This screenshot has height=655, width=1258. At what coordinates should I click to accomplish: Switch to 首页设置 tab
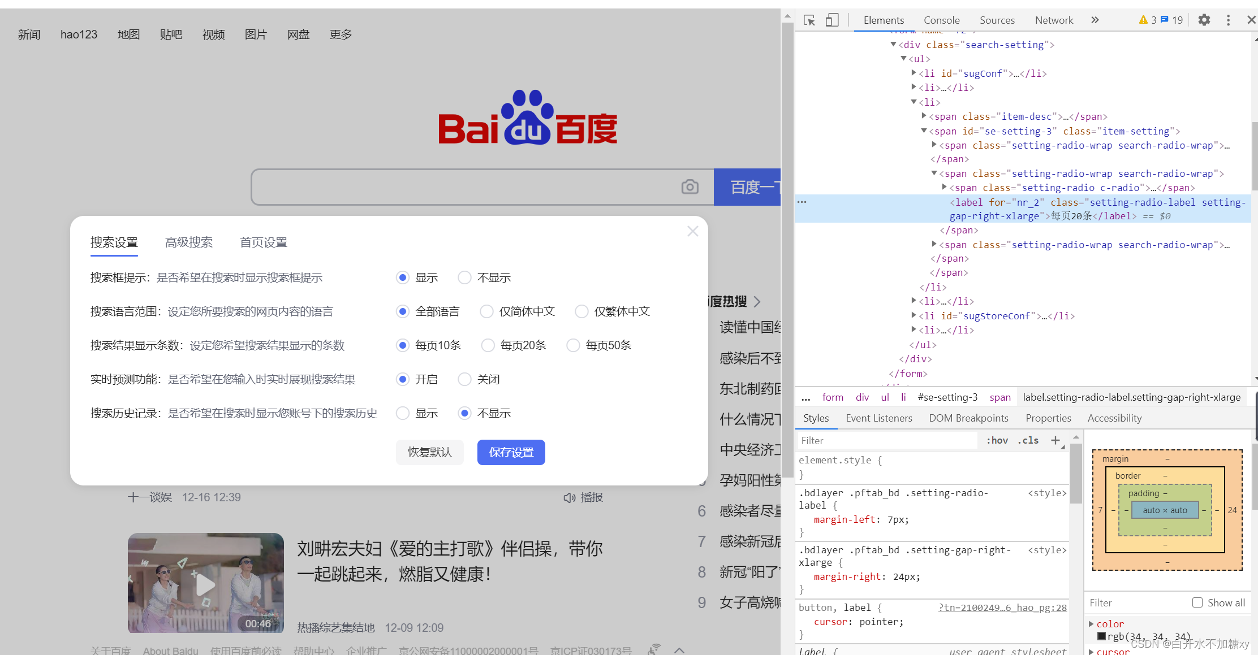[x=264, y=242]
